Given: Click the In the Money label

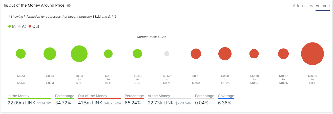Looking at the screenshot, I should click(x=18, y=96).
